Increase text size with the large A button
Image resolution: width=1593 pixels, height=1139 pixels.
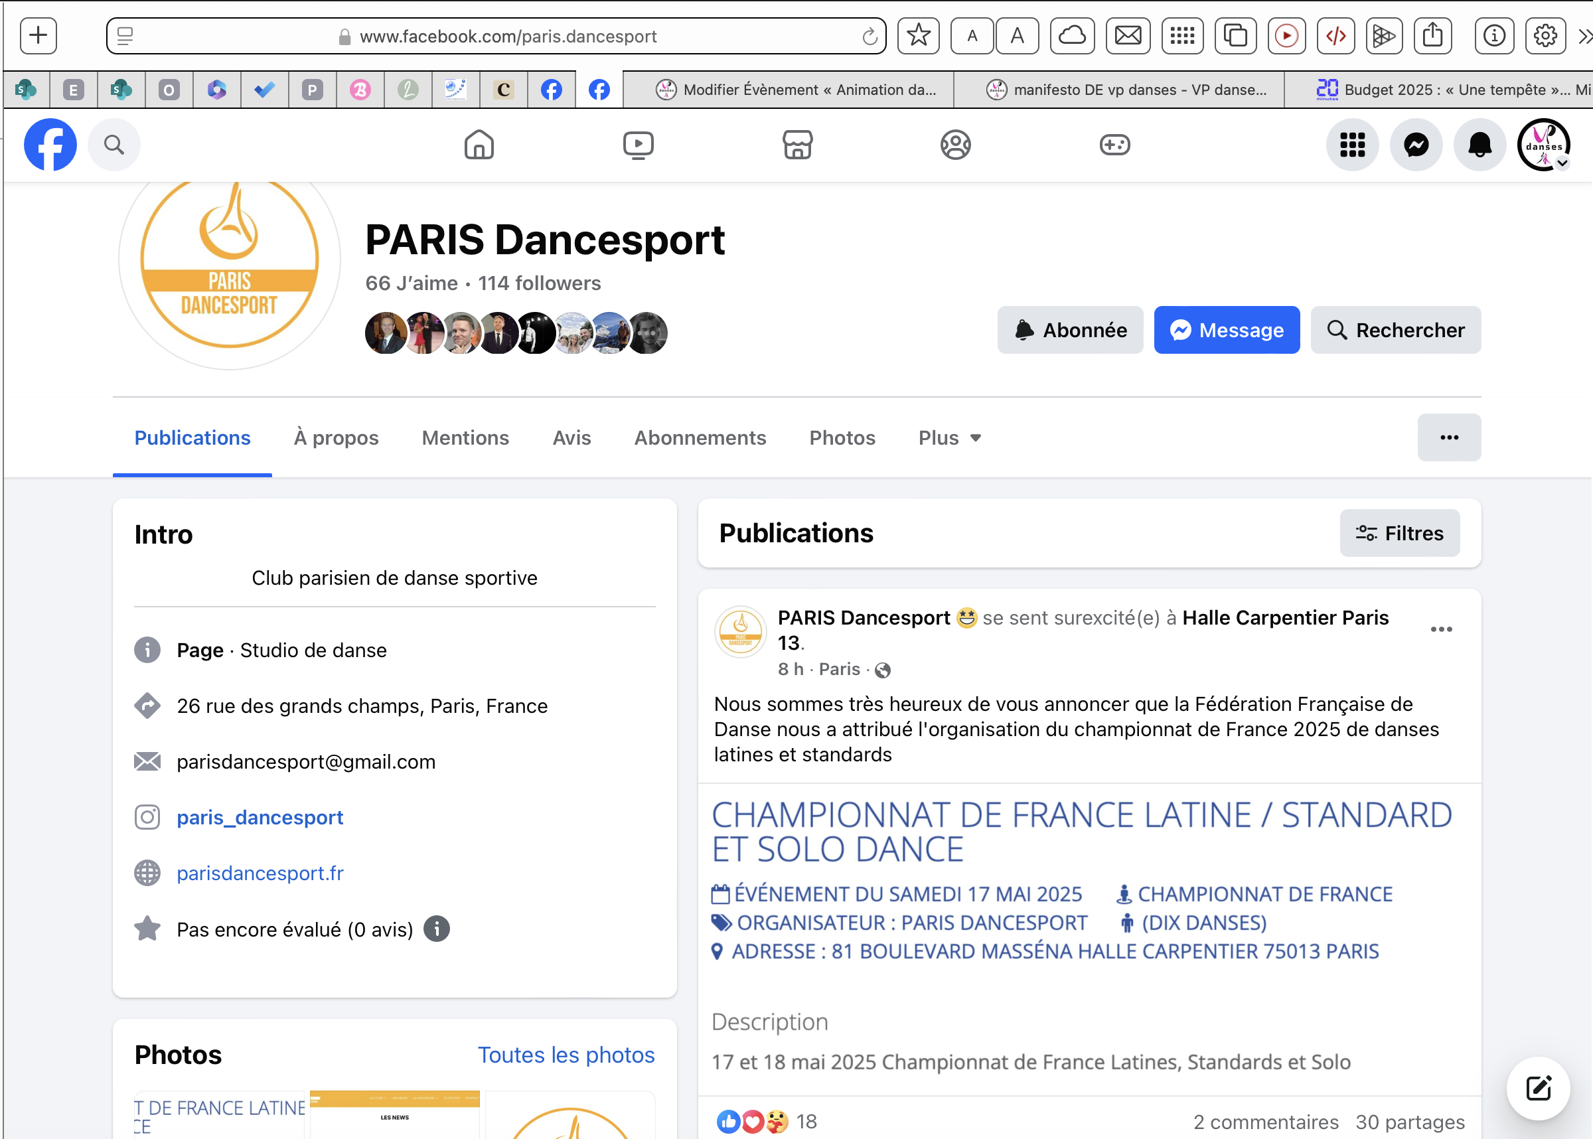coord(1017,35)
